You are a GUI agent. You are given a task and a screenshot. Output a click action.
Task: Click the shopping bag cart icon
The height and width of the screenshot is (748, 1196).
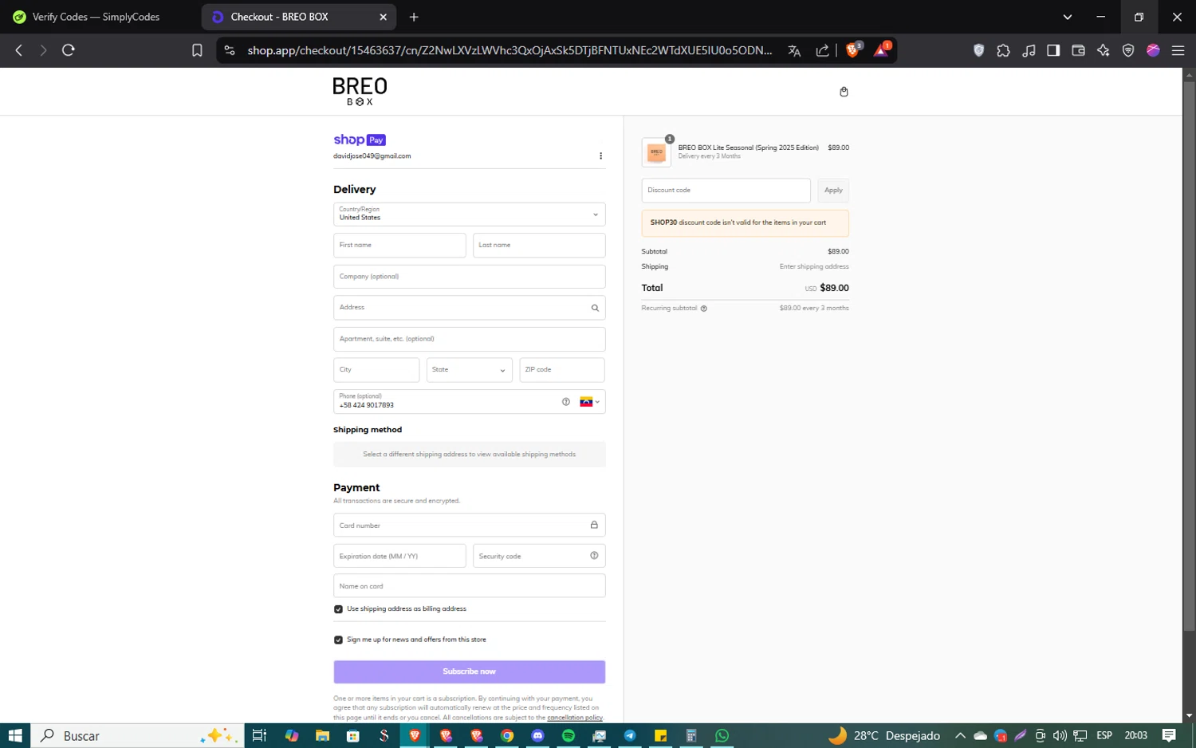(844, 92)
